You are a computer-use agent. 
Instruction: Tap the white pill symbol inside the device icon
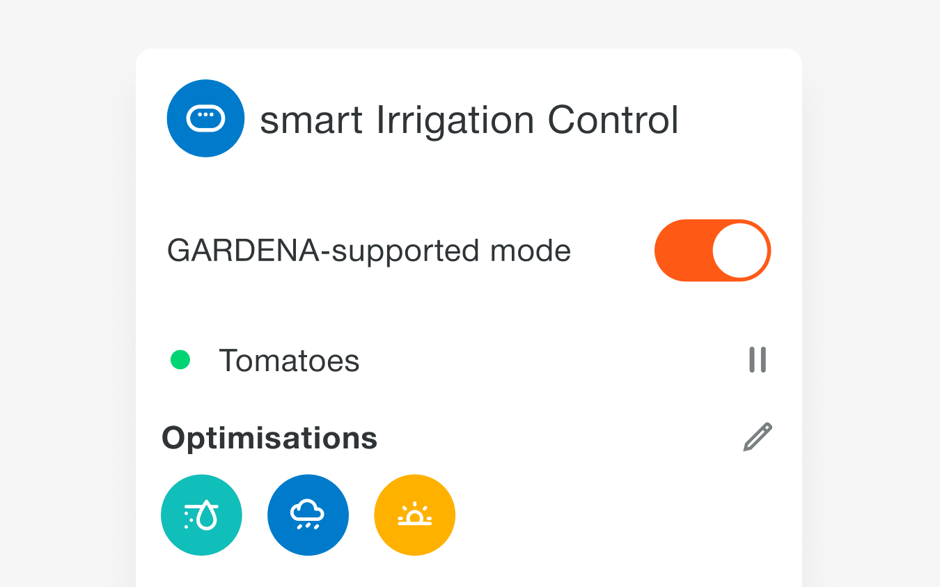[205, 118]
